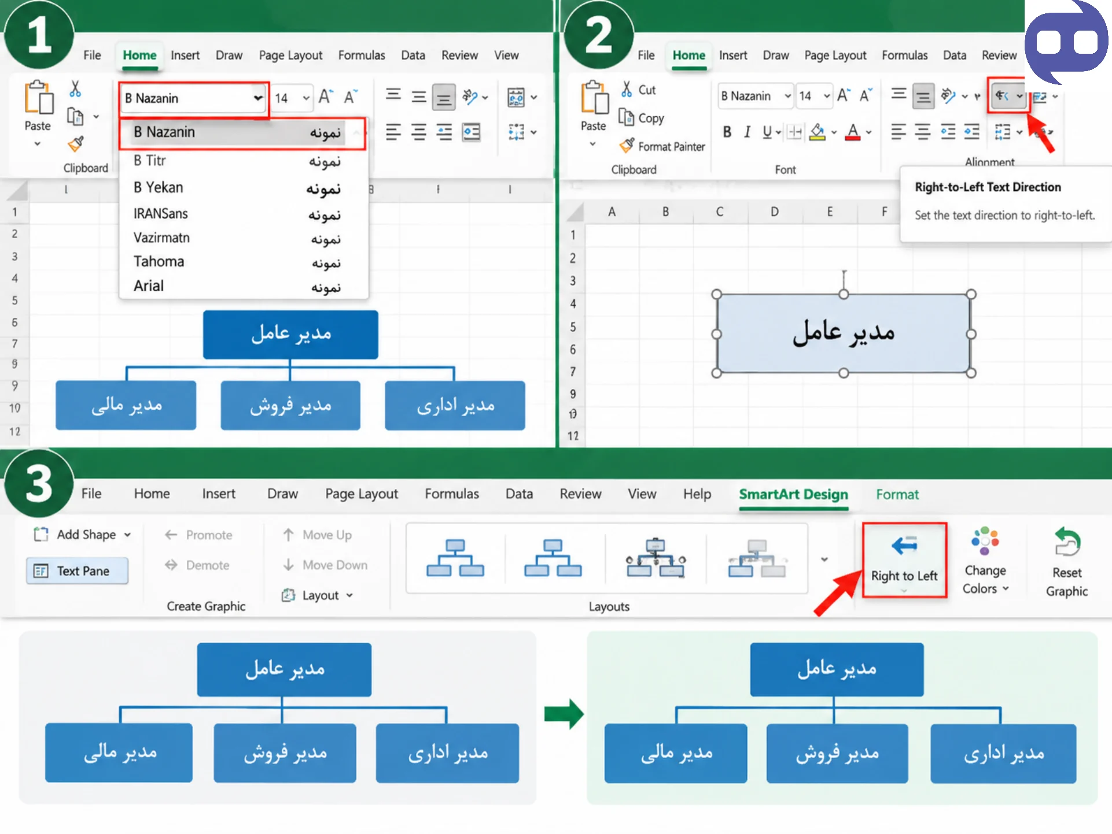
Task: Click the Borders icon in panel 2 Font group
Action: pyautogui.click(x=795, y=132)
